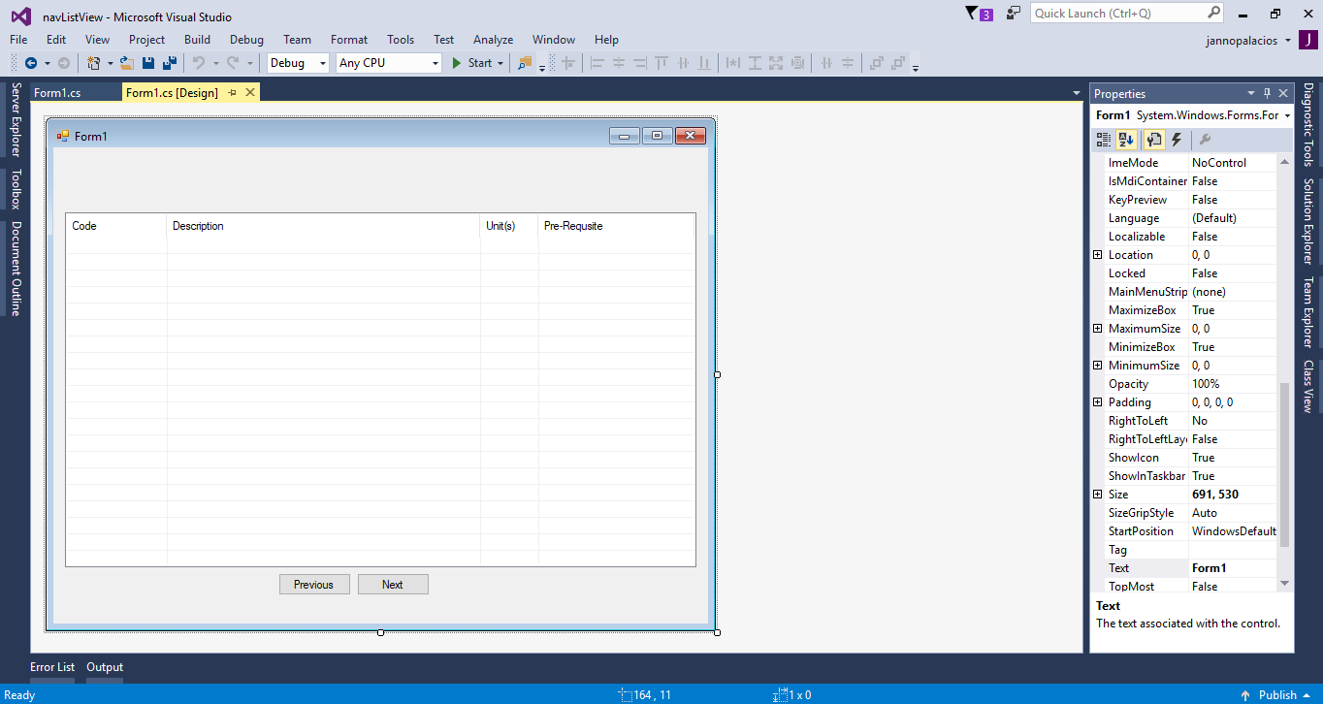Open the document tabs overflow dropdown

(1077, 93)
